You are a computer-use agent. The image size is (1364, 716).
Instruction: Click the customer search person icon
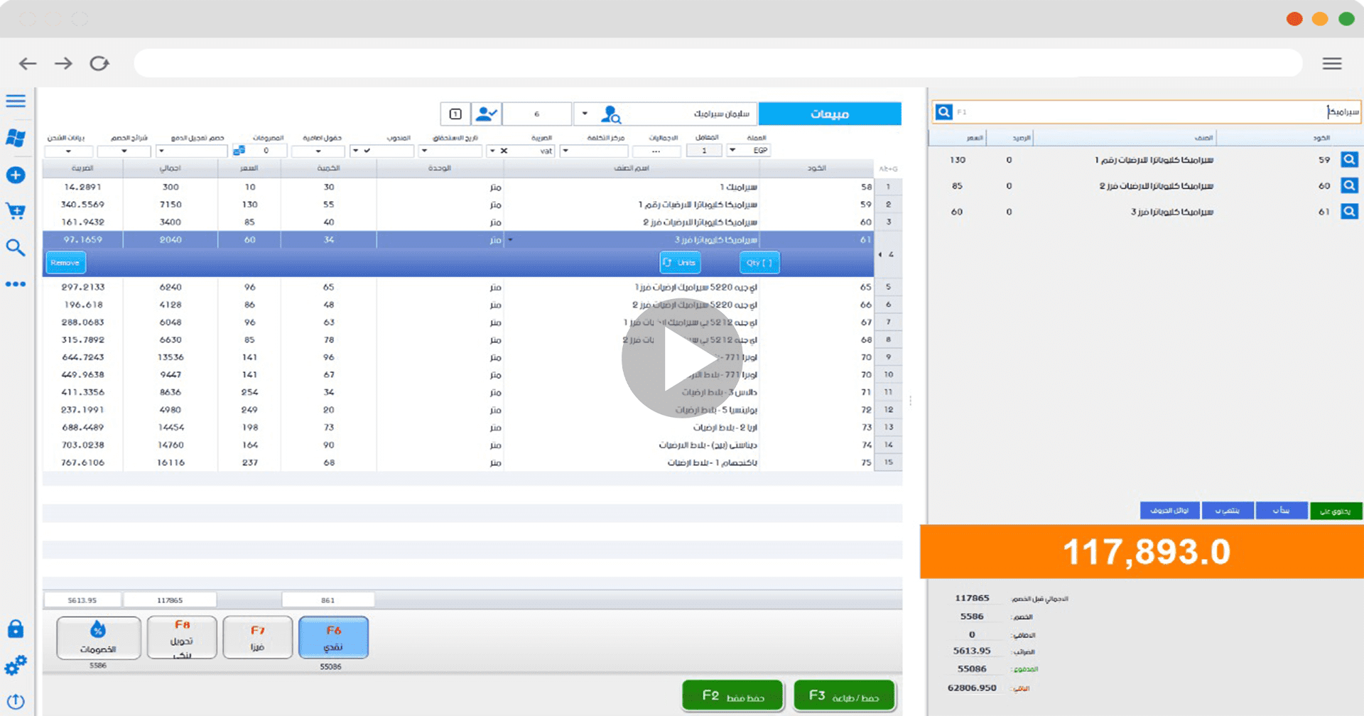pos(611,114)
